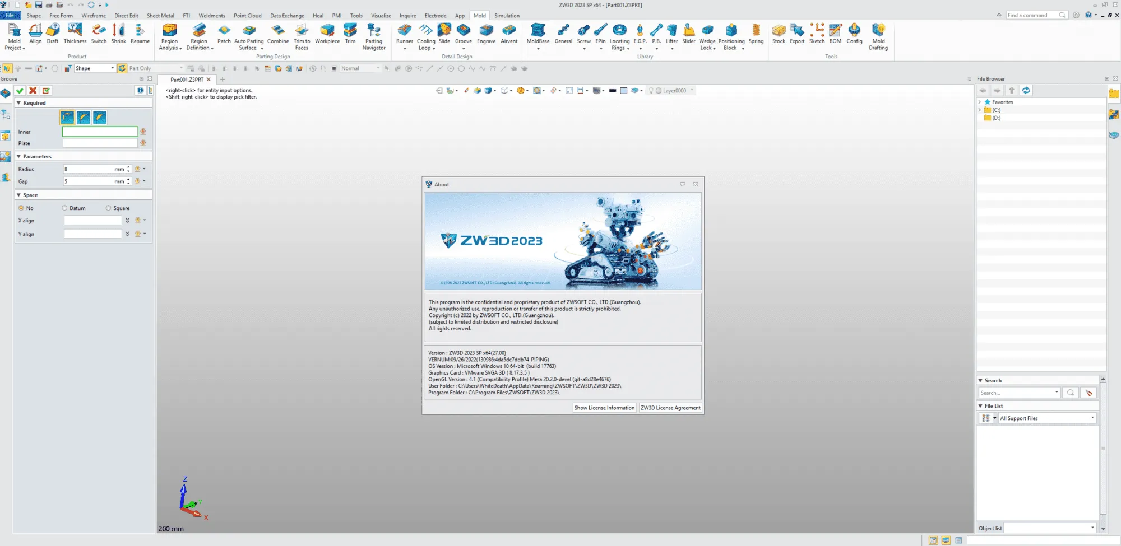Choose the Datum space radio button
Image resolution: width=1121 pixels, height=546 pixels.
click(x=64, y=208)
